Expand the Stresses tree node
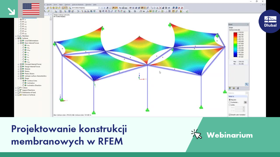 coord(18,69)
